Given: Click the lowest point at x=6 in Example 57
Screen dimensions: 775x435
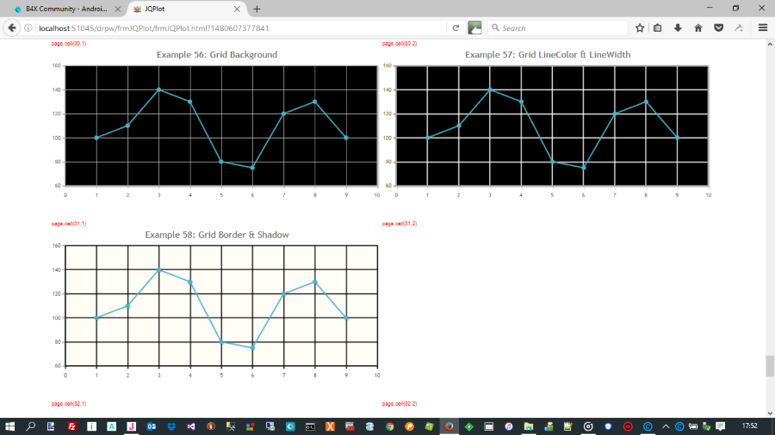Looking at the screenshot, I should (584, 168).
